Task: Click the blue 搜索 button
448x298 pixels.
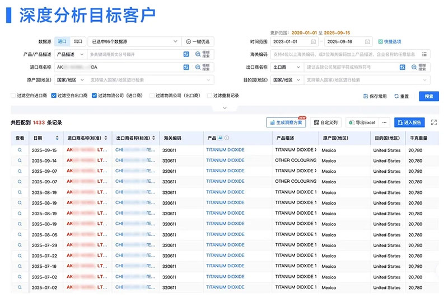Action: [x=429, y=96]
